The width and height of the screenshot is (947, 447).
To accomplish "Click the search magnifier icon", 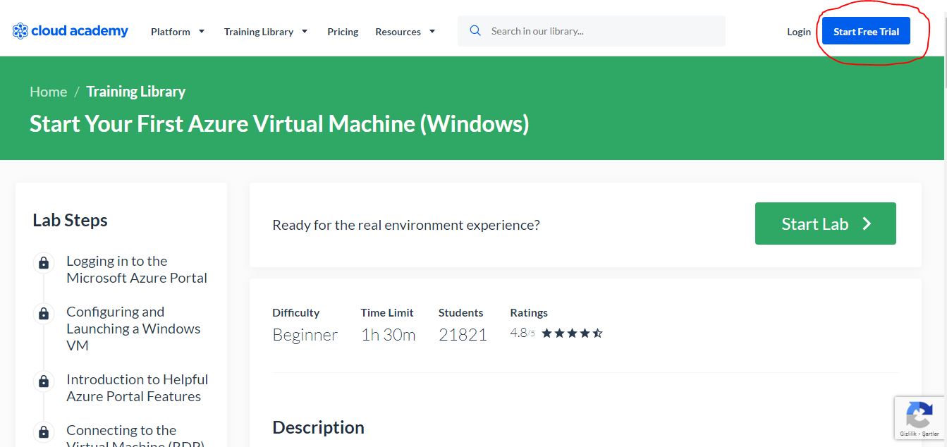I will [475, 31].
